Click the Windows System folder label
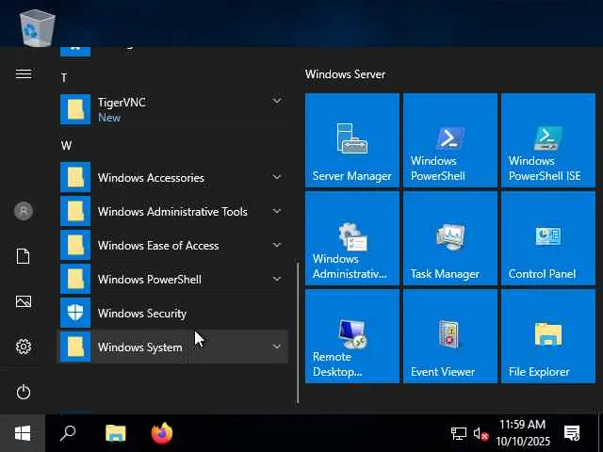The height and width of the screenshot is (452, 603). click(140, 347)
